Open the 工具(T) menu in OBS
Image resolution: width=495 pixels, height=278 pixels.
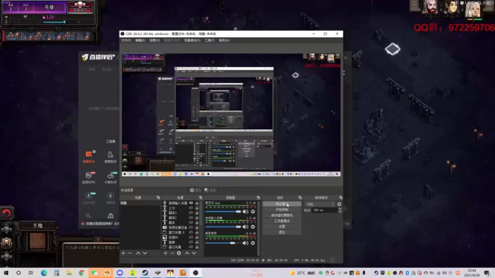[x=210, y=40]
